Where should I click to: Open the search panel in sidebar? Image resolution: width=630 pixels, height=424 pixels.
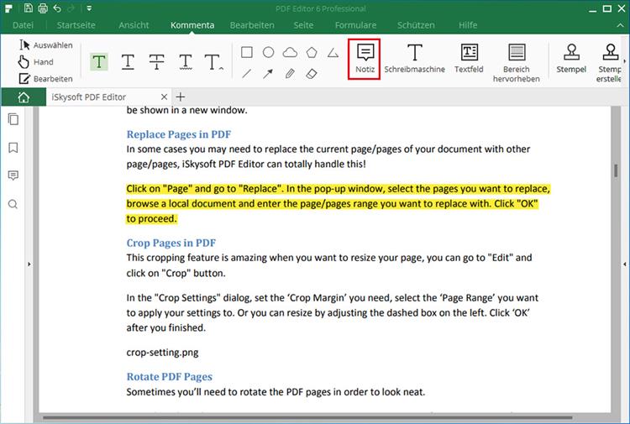point(13,204)
